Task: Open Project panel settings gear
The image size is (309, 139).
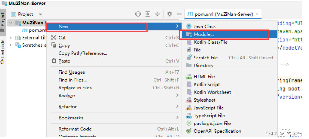Action: (x=169, y=14)
